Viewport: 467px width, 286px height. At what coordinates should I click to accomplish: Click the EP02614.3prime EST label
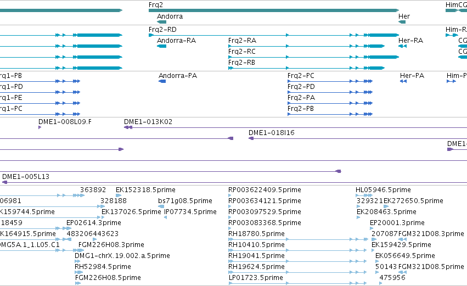click(93, 223)
